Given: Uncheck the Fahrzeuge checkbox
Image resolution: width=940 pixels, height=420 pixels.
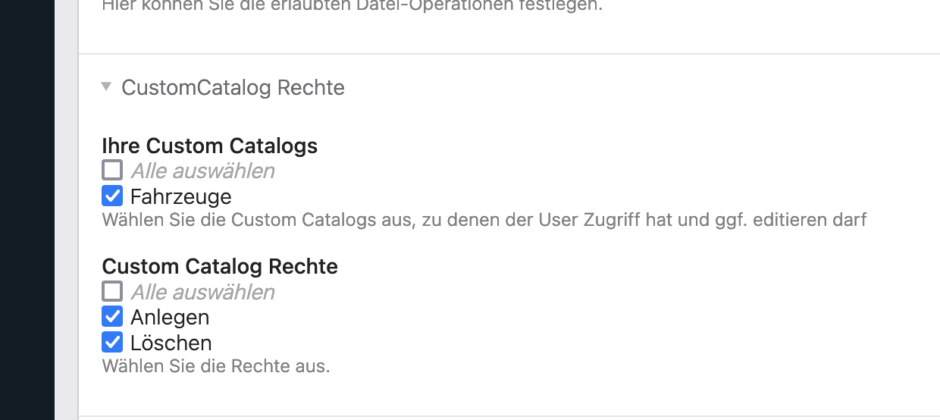Looking at the screenshot, I should [x=112, y=196].
